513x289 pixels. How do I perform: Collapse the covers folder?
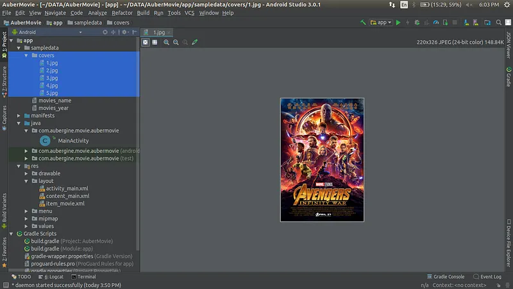26,55
